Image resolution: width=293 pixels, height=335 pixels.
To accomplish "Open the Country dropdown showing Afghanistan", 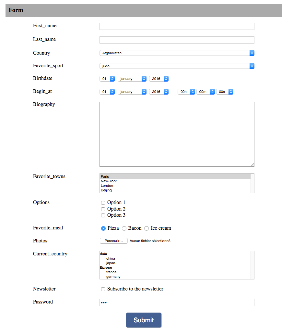I will pos(177,53).
